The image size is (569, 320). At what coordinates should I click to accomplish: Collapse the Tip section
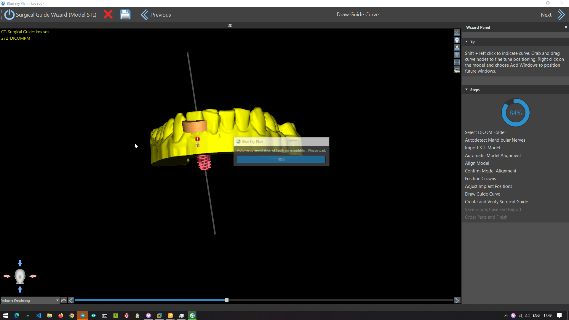click(466, 42)
